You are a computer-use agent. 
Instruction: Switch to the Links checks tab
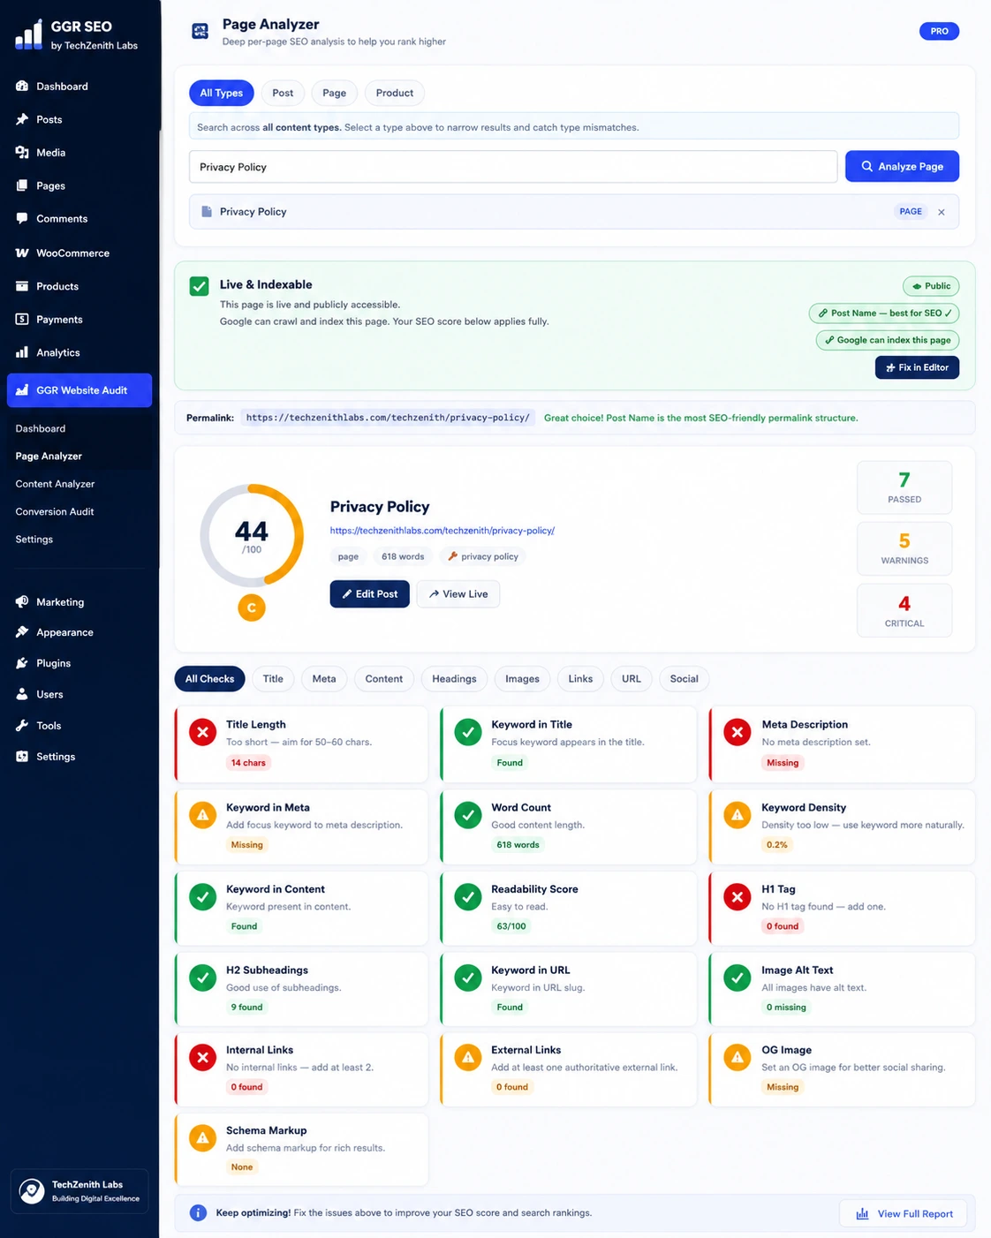point(580,679)
